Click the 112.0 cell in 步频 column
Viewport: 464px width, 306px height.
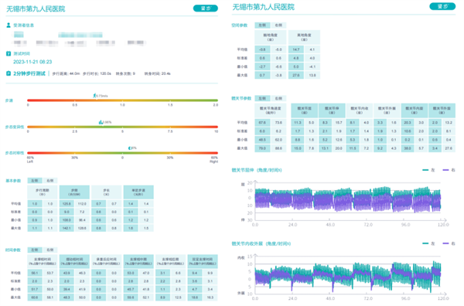click(82, 204)
